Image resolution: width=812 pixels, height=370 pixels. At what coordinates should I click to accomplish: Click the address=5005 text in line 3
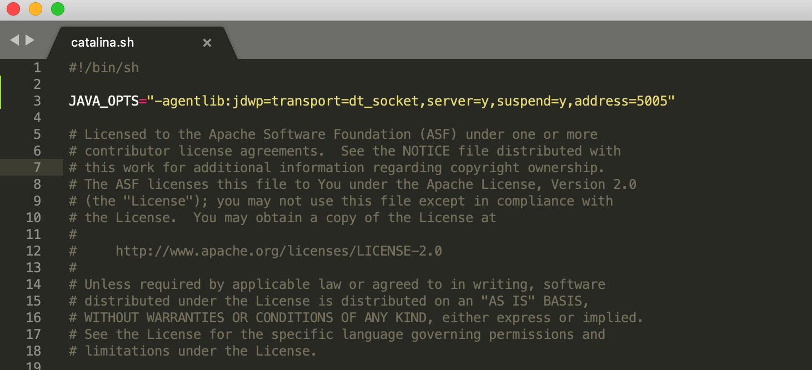(621, 101)
